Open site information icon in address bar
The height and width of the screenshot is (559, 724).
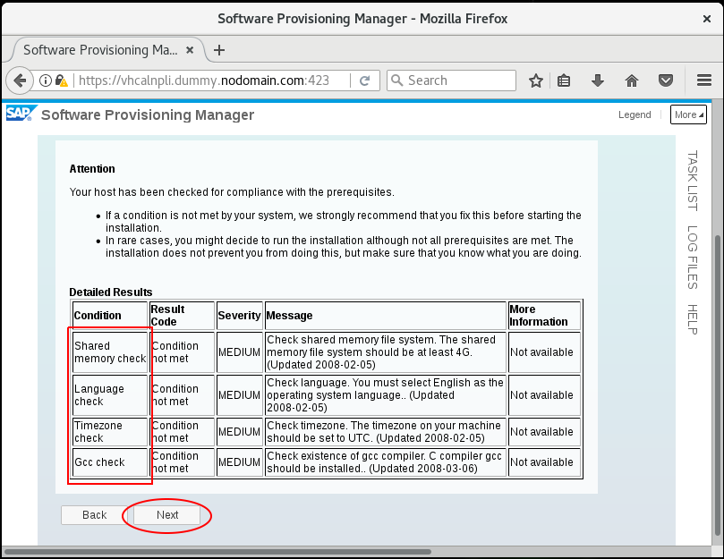coord(46,80)
